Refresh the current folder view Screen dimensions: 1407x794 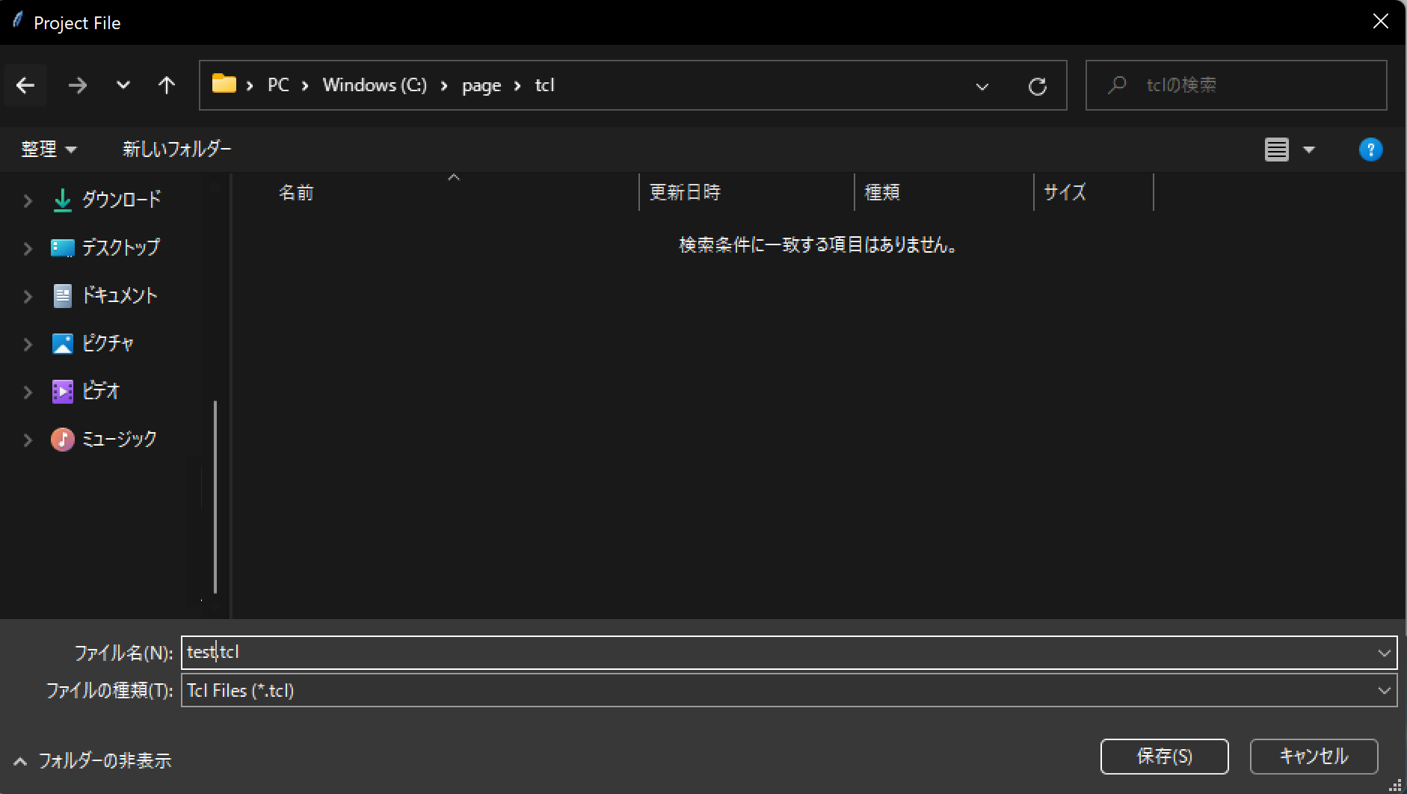[x=1037, y=87]
